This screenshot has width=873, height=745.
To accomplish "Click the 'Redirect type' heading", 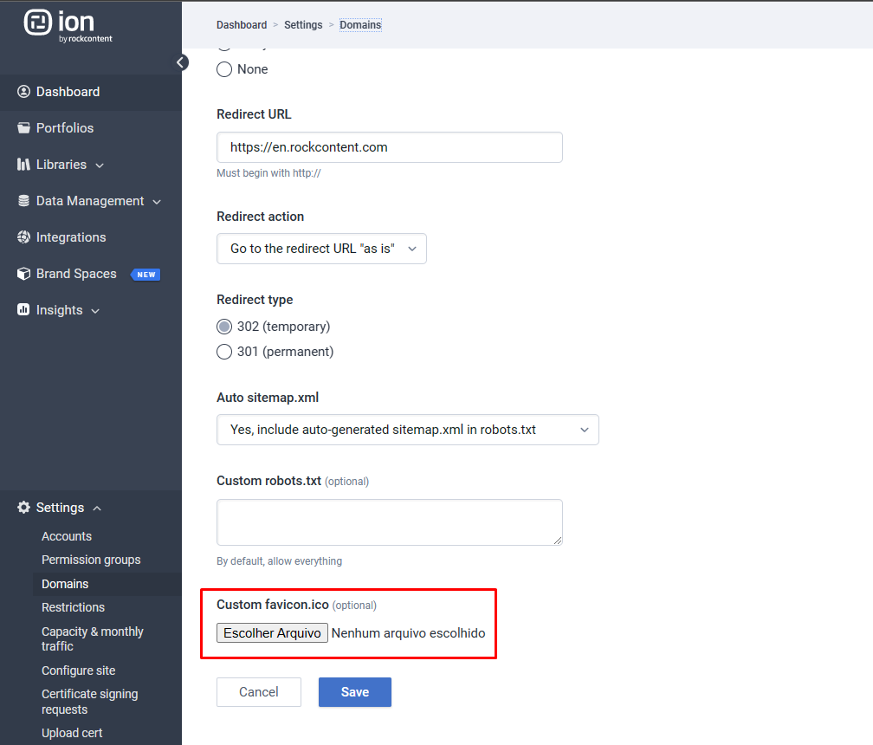I will tap(255, 300).
